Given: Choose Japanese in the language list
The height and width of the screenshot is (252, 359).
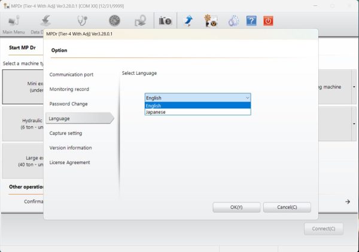Looking at the screenshot, I should tap(198, 112).
